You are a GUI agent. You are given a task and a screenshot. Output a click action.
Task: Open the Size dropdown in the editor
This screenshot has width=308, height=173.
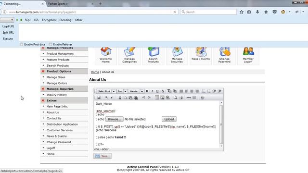[122, 91]
